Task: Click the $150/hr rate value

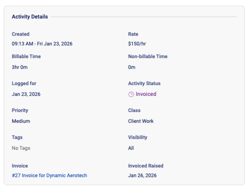Action: coord(137,44)
